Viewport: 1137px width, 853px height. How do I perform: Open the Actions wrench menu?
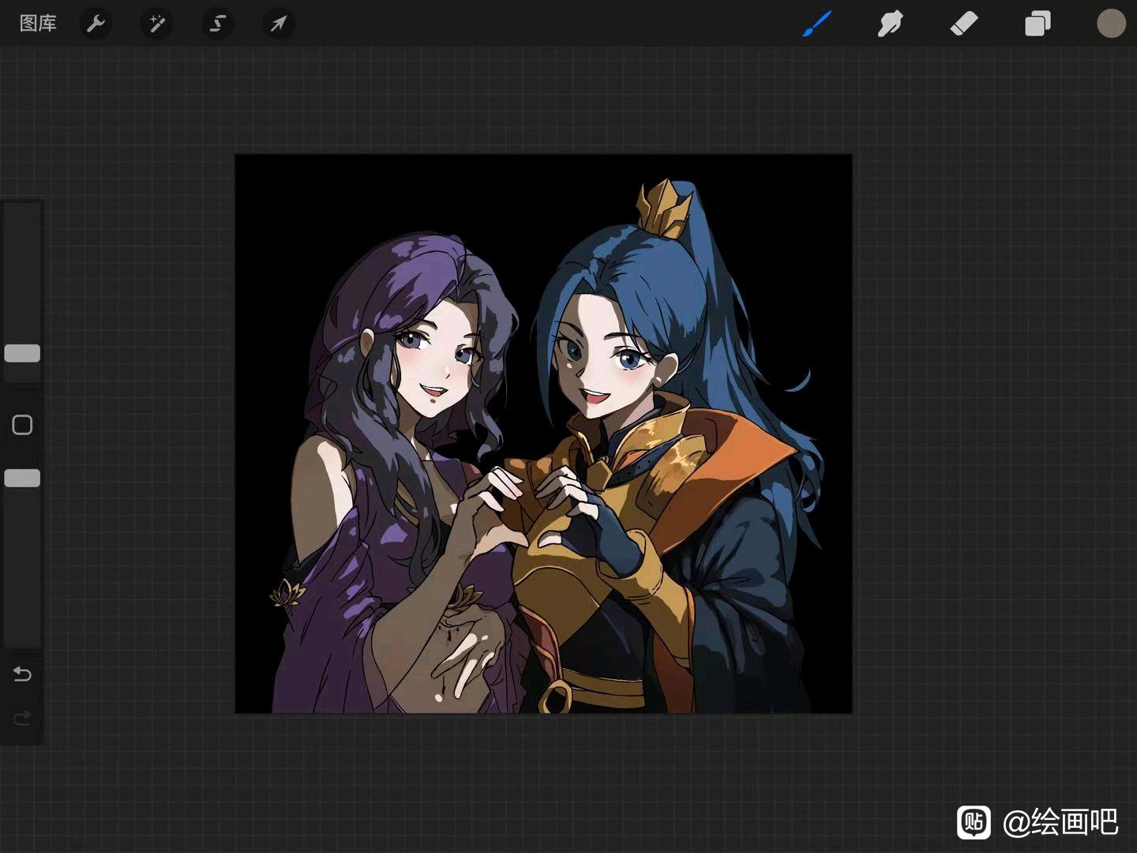coord(96,24)
